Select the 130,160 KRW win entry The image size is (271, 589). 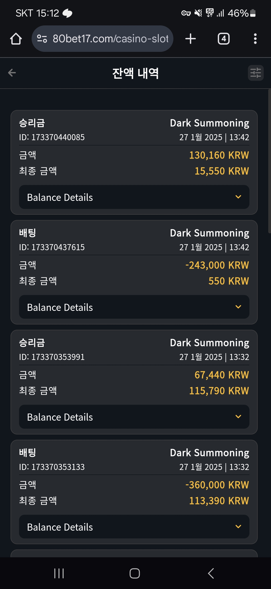click(134, 162)
